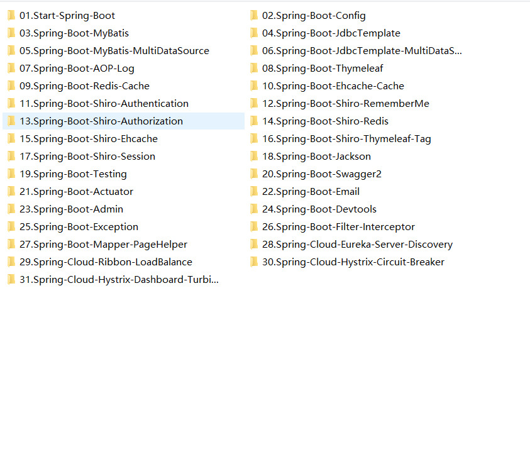Select the text "05.Spring-Boot-MyBatis-MultiDataSource"
This screenshot has width=530, height=469.
(114, 51)
